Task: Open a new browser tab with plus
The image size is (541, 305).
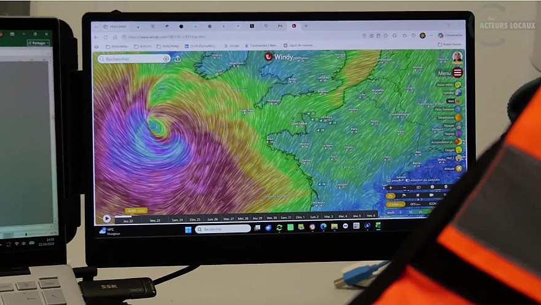Action: [x=306, y=26]
